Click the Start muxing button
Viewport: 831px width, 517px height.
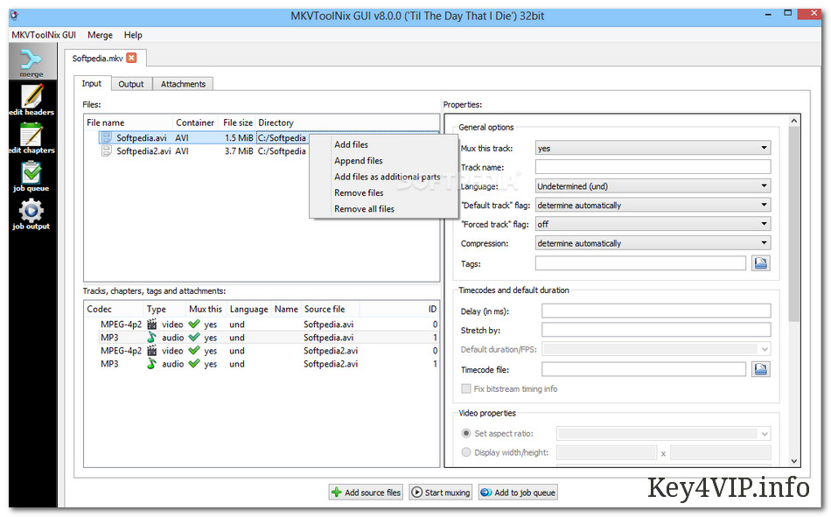440,493
